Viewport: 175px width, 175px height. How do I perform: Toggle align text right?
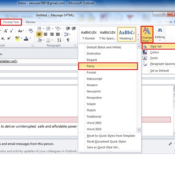coord(52,34)
